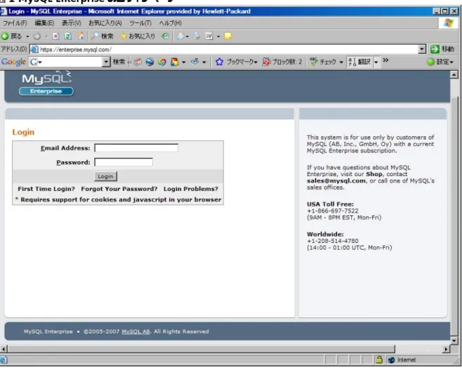Open the Word edit dropdown arrow
The width and height of the screenshot is (462, 379).
pyautogui.click(x=218, y=36)
